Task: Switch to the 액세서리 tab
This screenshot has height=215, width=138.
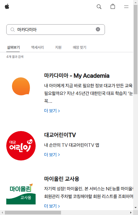Action: (x=37, y=47)
